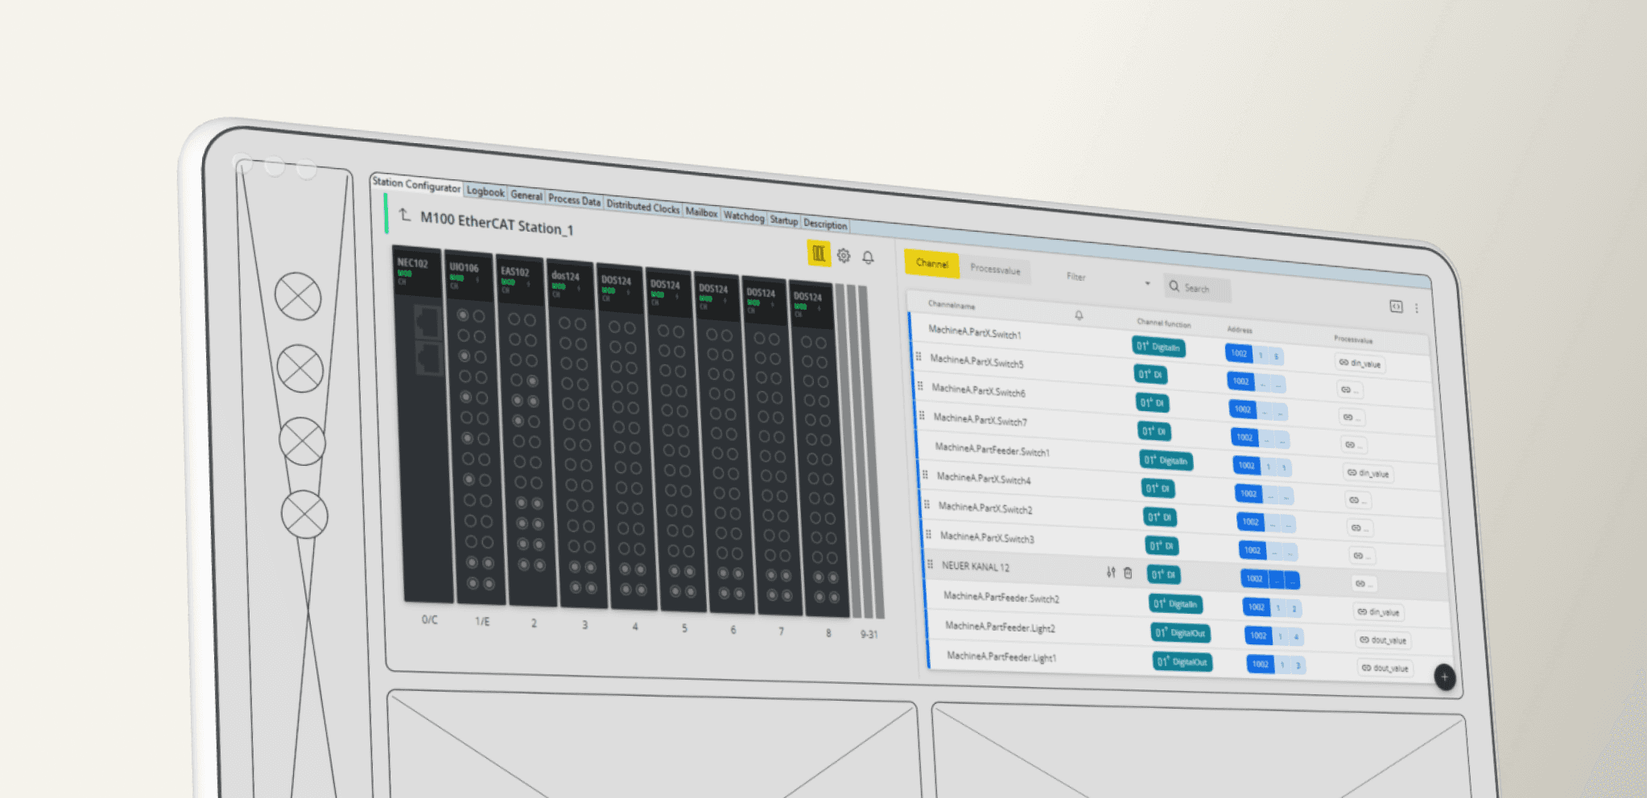Click the din_value link chip of MachineA.PartFeeder.Switch1
This screenshot has height=798, width=1647.
coord(1368,473)
